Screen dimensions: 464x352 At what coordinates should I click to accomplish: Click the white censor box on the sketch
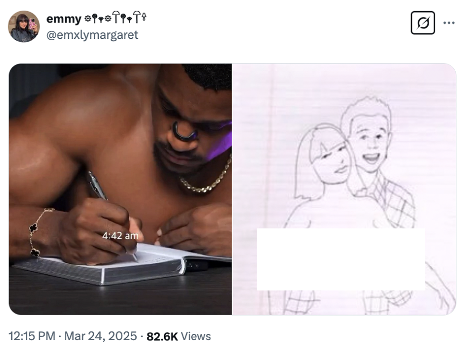[341, 259]
